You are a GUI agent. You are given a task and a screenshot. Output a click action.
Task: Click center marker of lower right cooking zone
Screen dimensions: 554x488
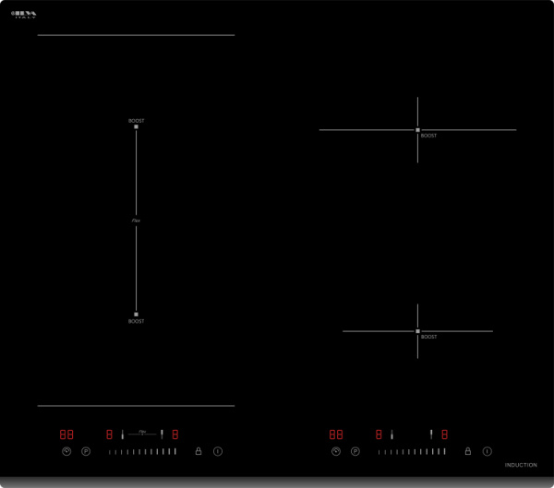tap(417, 331)
